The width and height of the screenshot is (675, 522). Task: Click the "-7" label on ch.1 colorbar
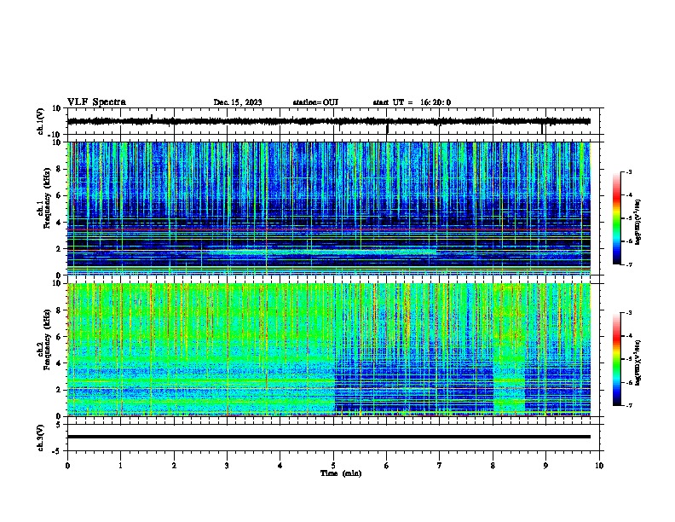[629, 264]
